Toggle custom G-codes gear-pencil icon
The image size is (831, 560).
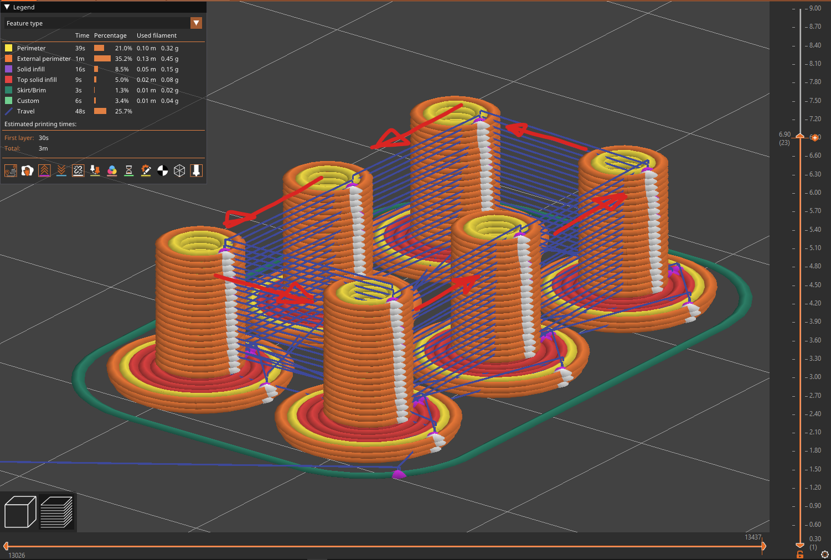[146, 170]
